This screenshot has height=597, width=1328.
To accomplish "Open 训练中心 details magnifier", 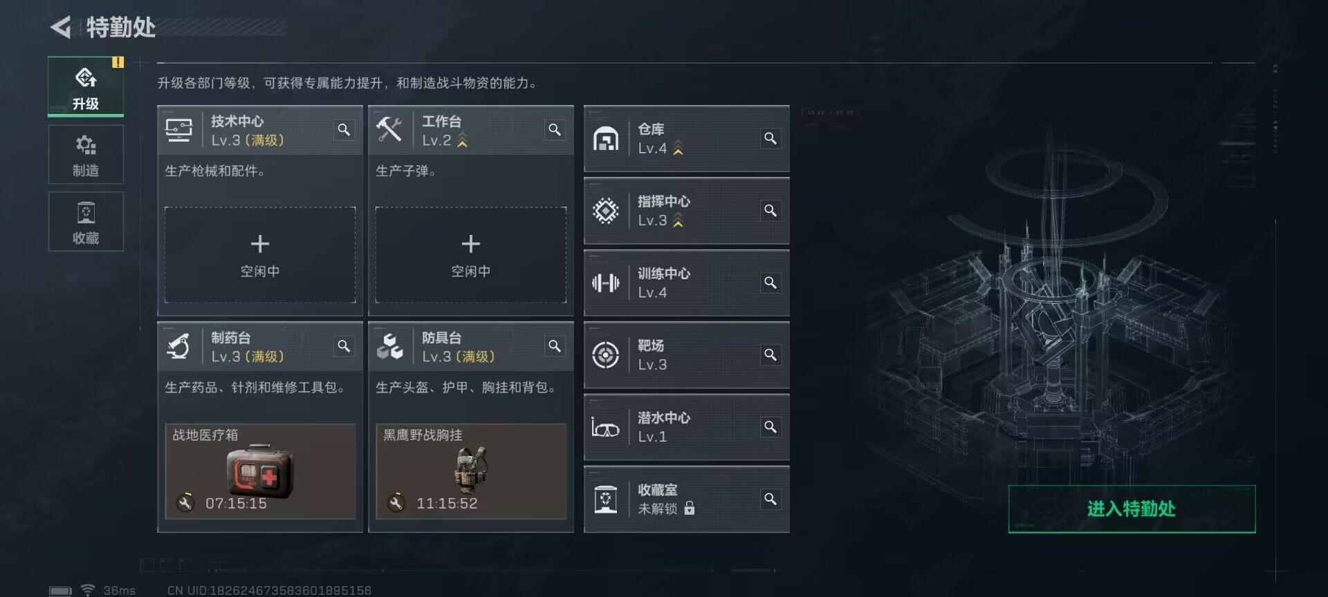I will 770,283.
